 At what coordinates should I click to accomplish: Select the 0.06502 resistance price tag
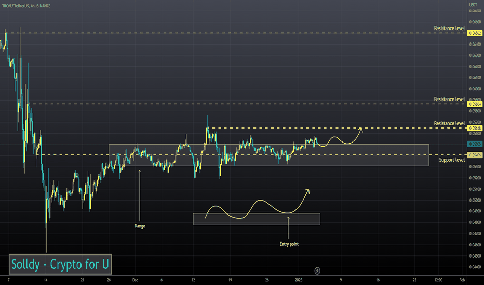475,33
